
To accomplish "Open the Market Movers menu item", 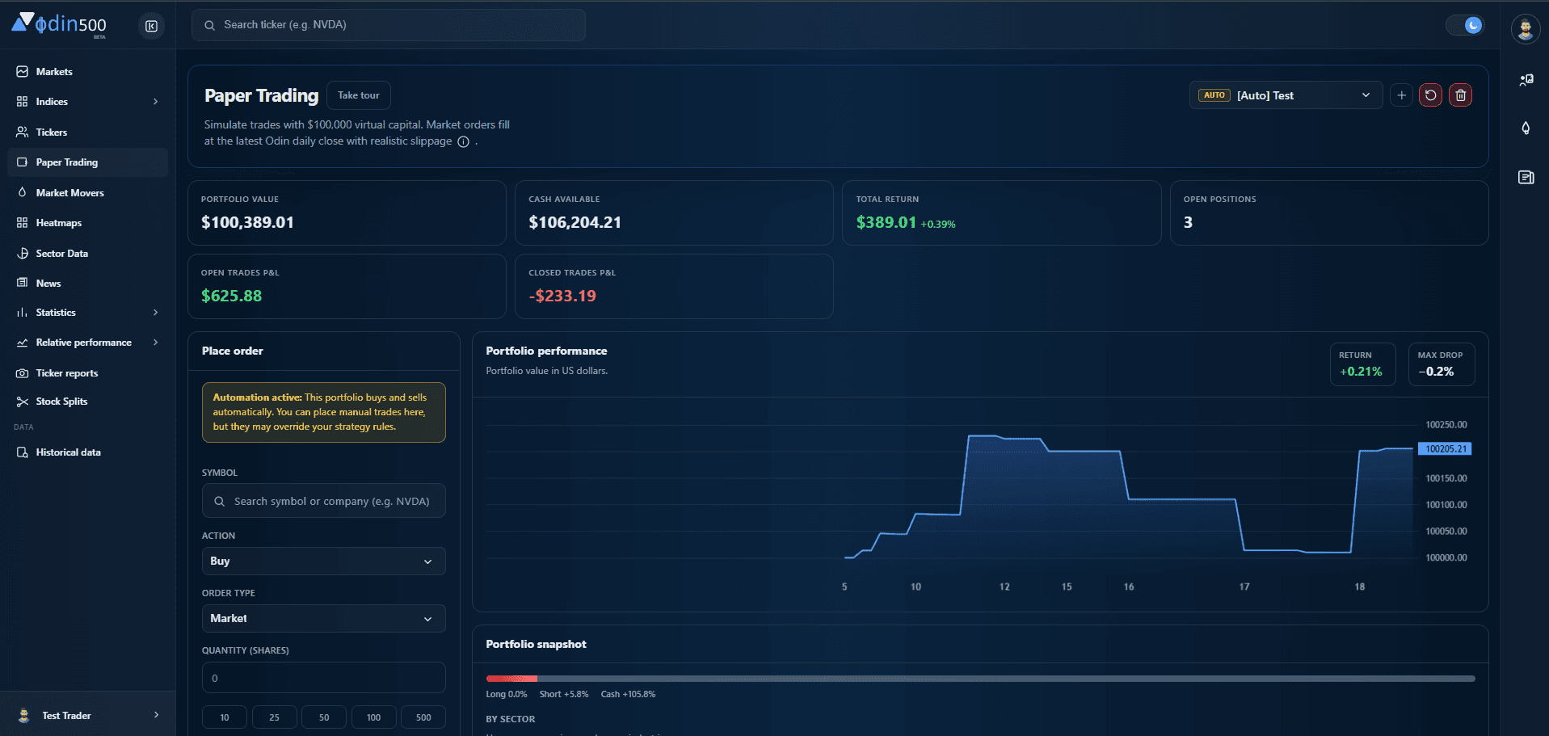I will point(88,193).
